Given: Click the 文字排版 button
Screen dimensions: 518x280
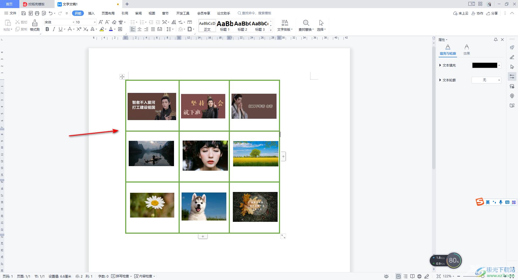Looking at the screenshot, I should click(x=285, y=25).
